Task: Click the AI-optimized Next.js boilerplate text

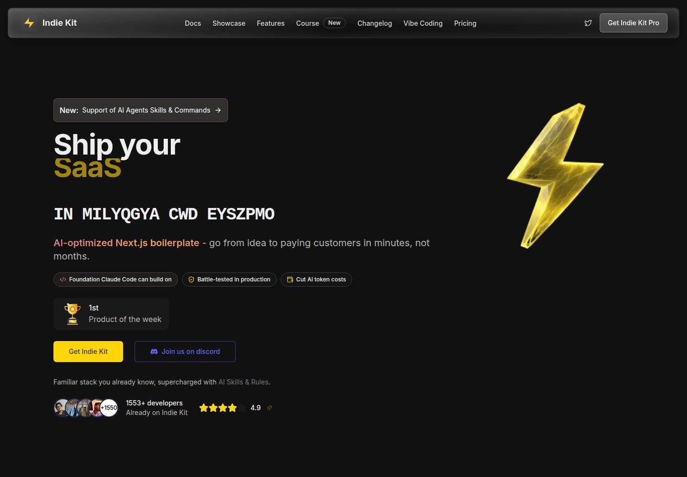Action: tap(126, 243)
